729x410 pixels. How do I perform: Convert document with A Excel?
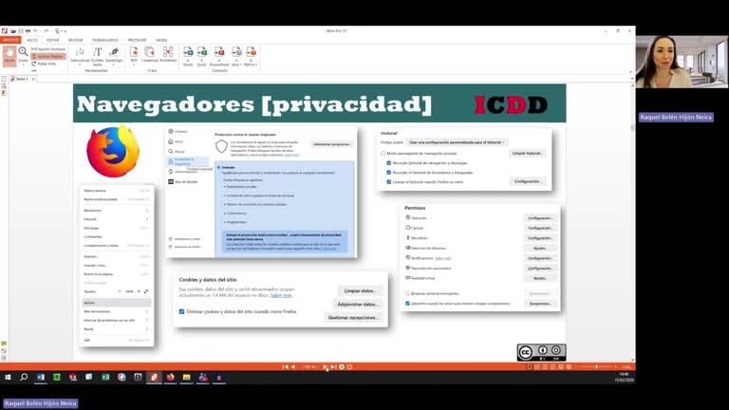point(202,56)
